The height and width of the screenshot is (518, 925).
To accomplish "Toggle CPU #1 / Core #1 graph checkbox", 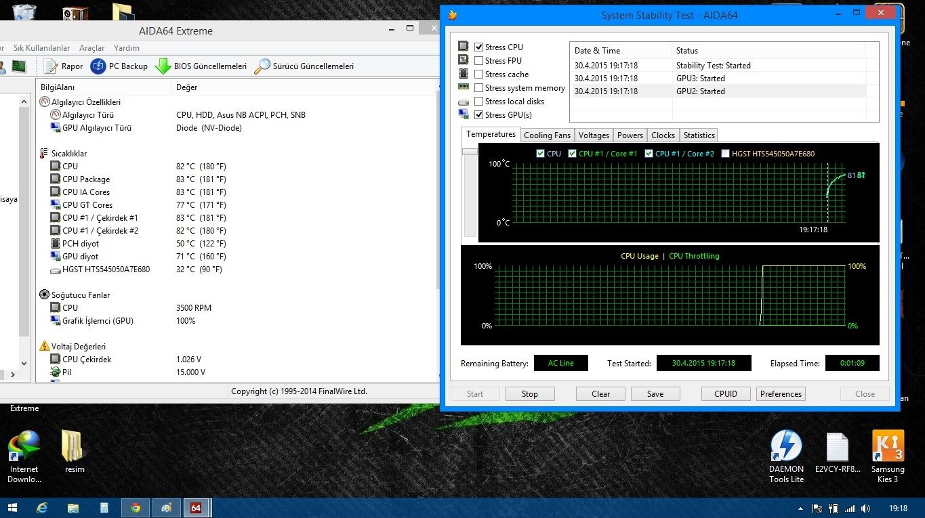I will pyautogui.click(x=573, y=154).
